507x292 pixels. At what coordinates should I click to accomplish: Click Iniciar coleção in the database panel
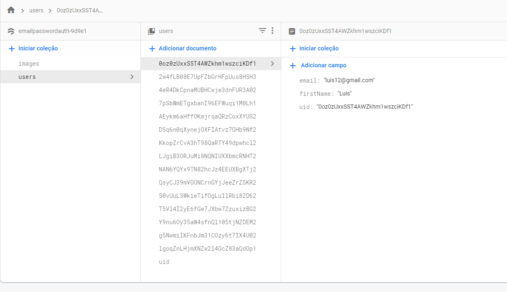(x=38, y=48)
